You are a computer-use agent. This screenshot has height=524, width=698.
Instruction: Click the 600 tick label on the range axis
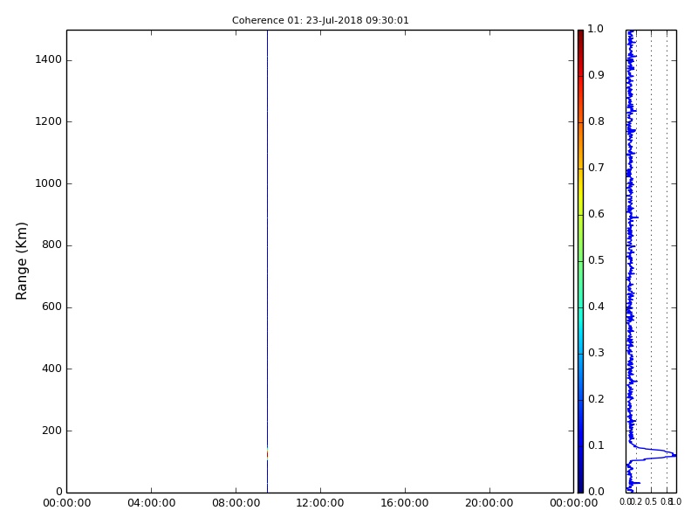[x=51, y=307]
